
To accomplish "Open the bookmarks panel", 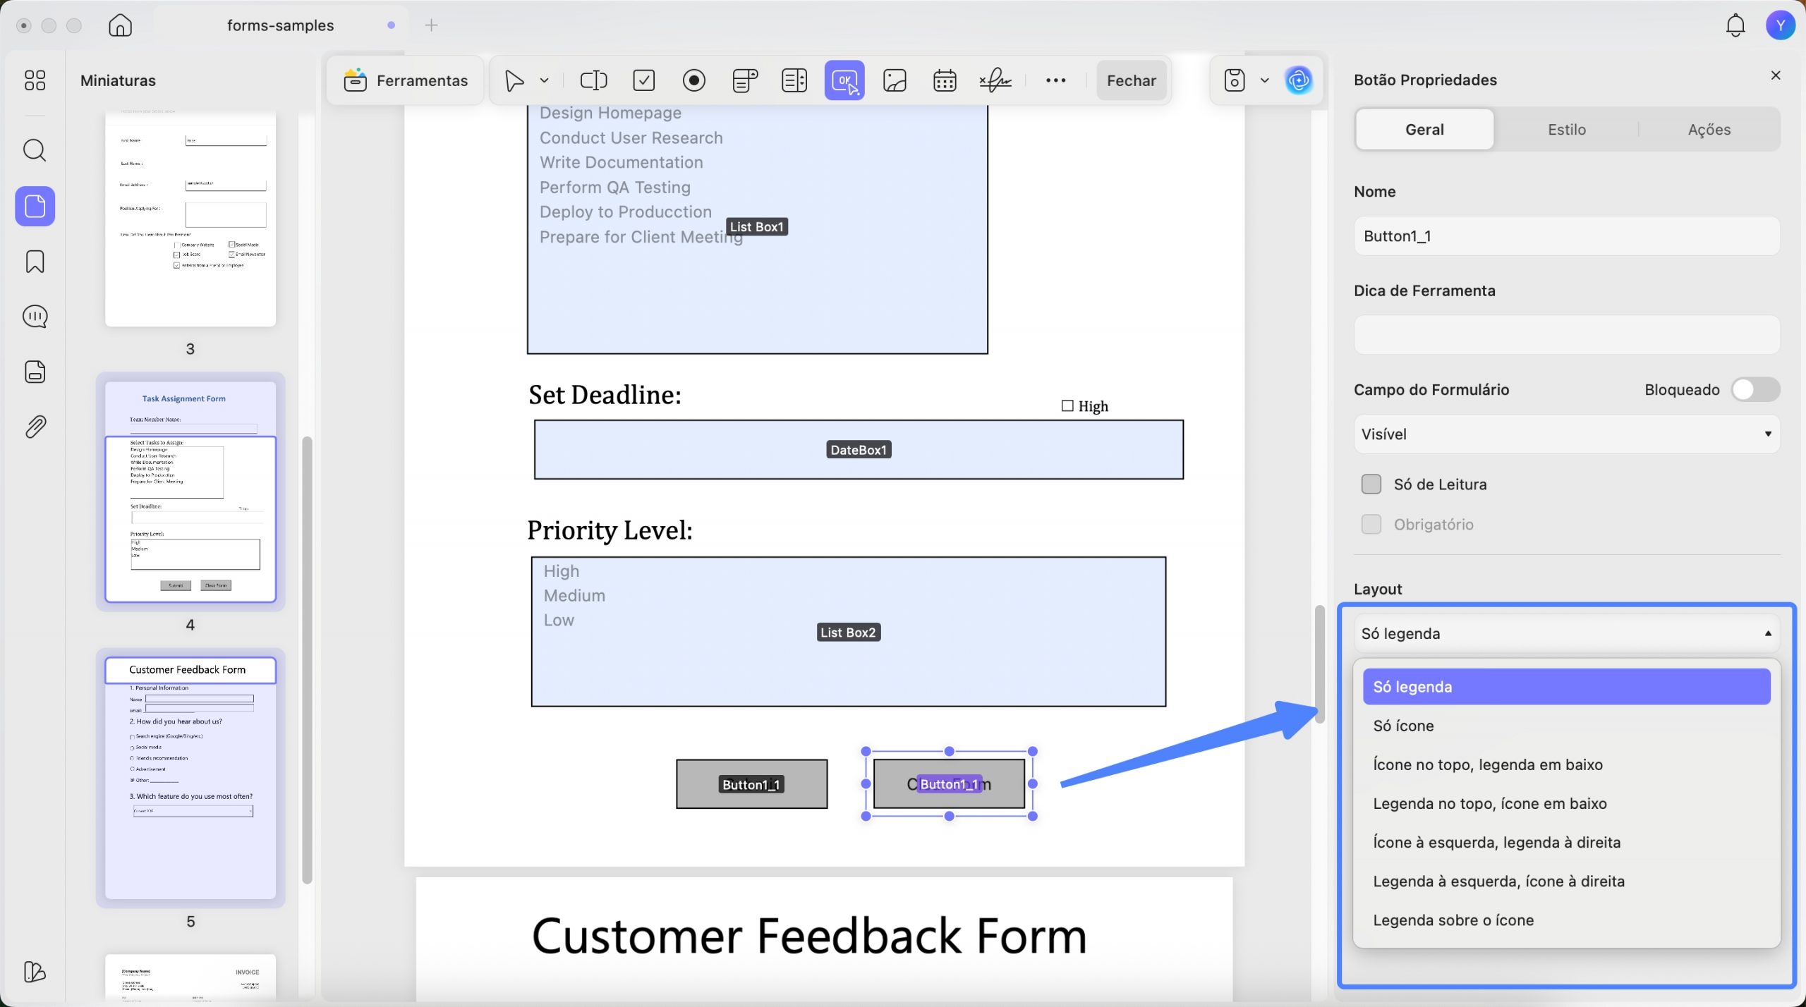I will pyautogui.click(x=35, y=262).
